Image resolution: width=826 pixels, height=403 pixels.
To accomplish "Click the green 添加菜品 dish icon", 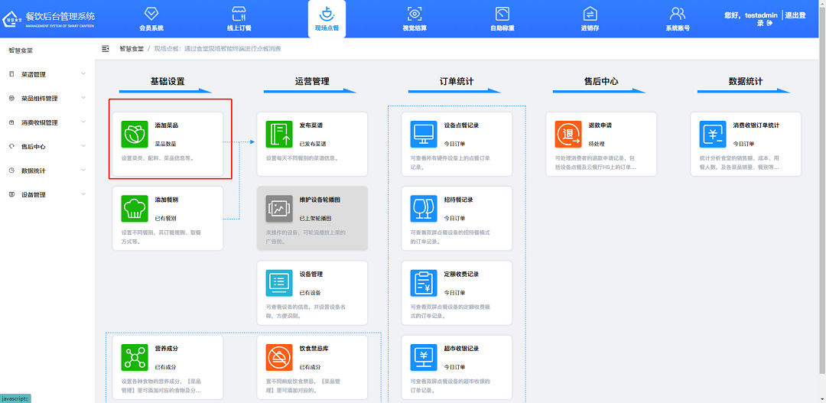I will coord(135,134).
